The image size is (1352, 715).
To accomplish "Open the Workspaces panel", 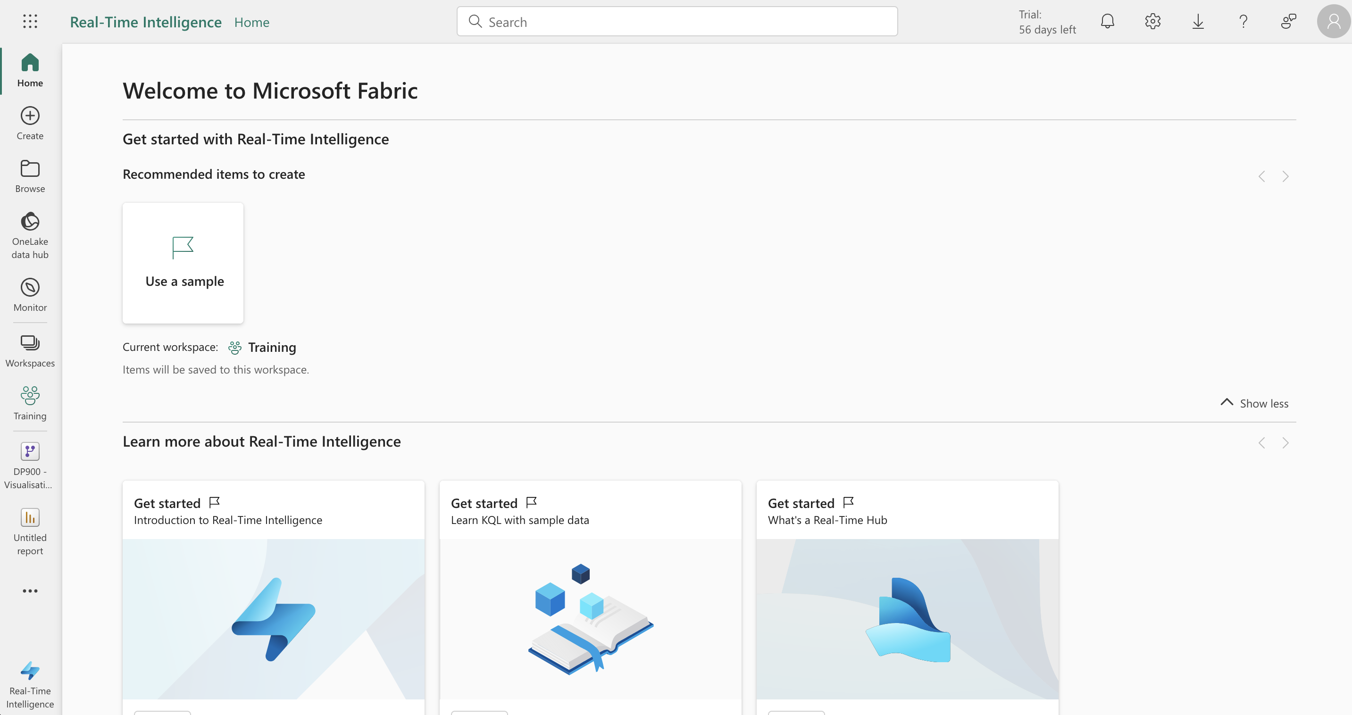I will (30, 351).
